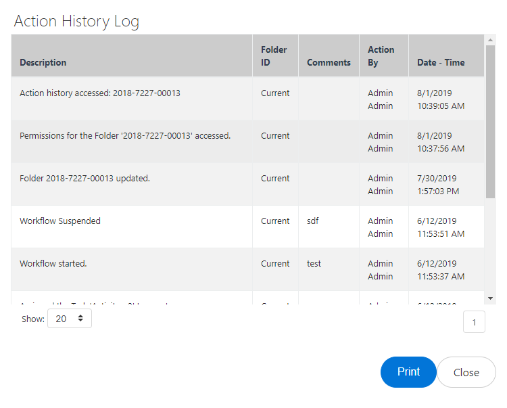
Task: Select 'Folder 2018-7227-00013 updated.' entry
Action: click(x=247, y=184)
